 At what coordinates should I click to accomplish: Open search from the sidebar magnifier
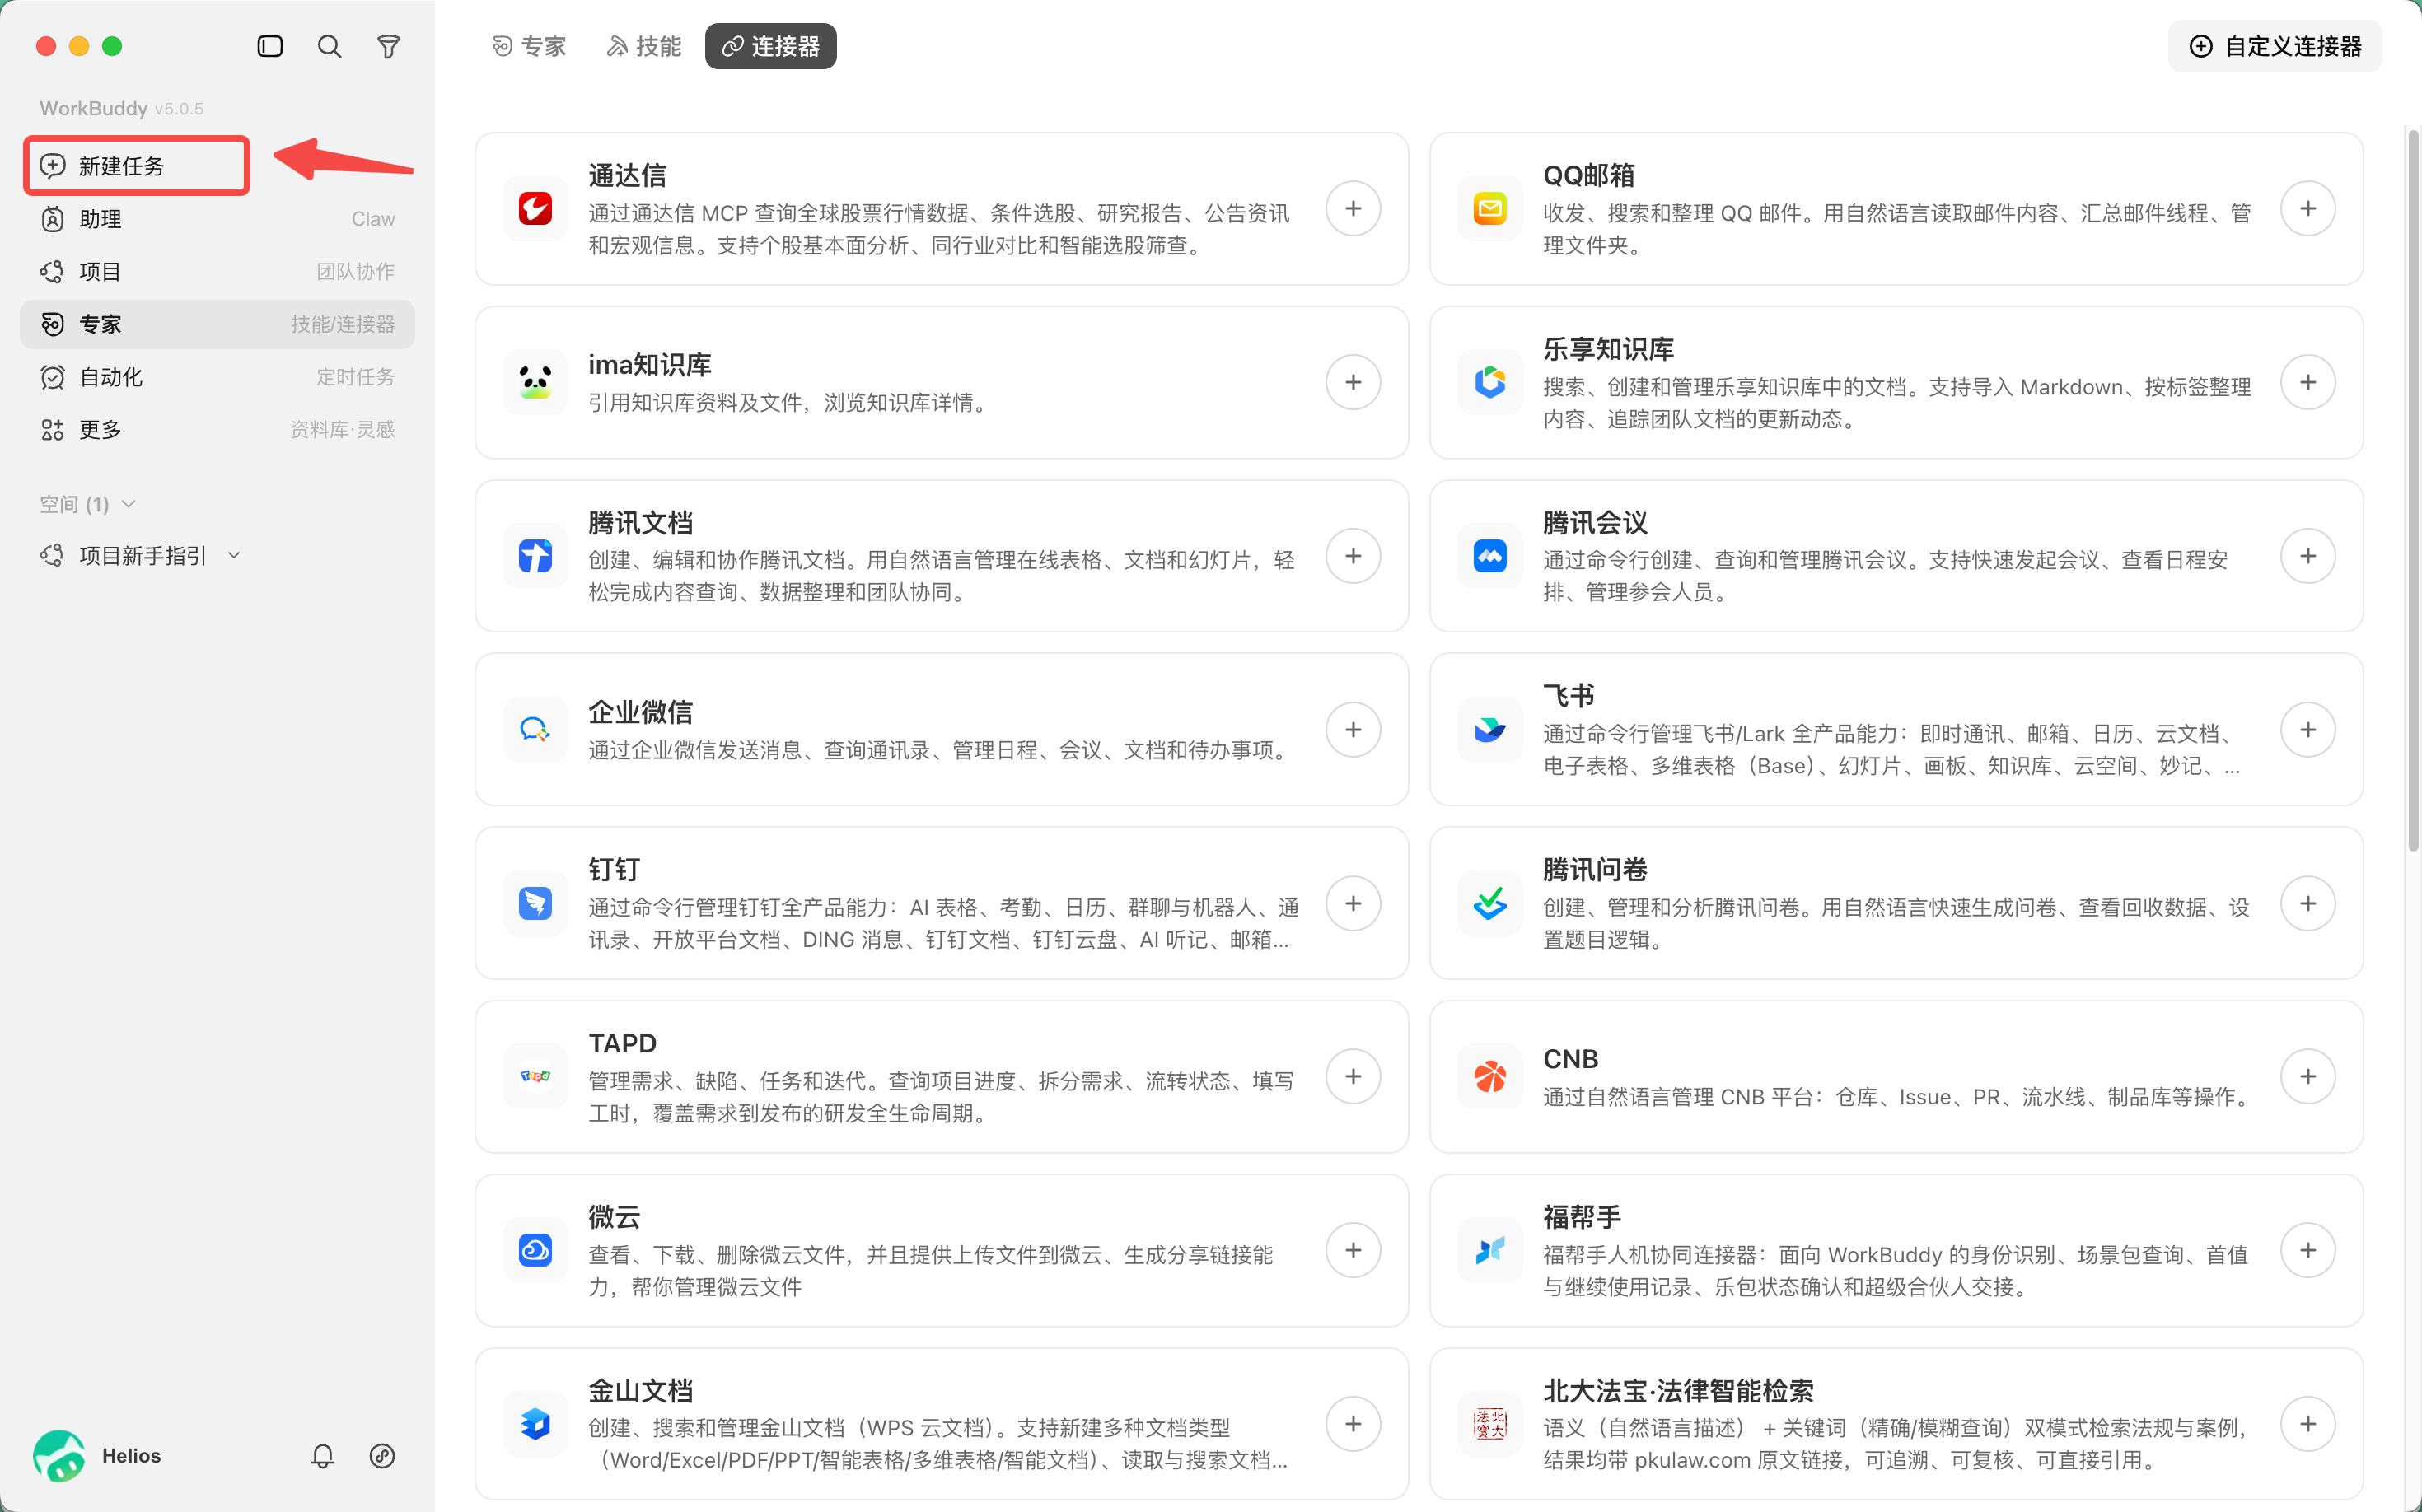(330, 46)
